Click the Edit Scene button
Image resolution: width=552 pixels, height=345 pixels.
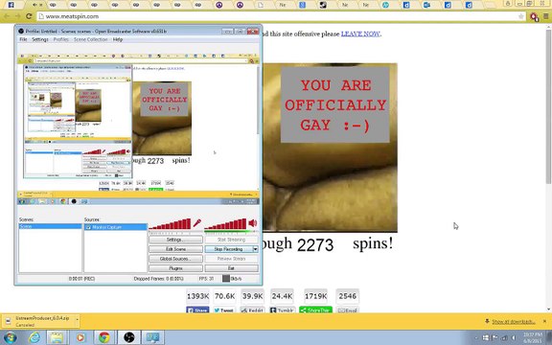[175, 249]
